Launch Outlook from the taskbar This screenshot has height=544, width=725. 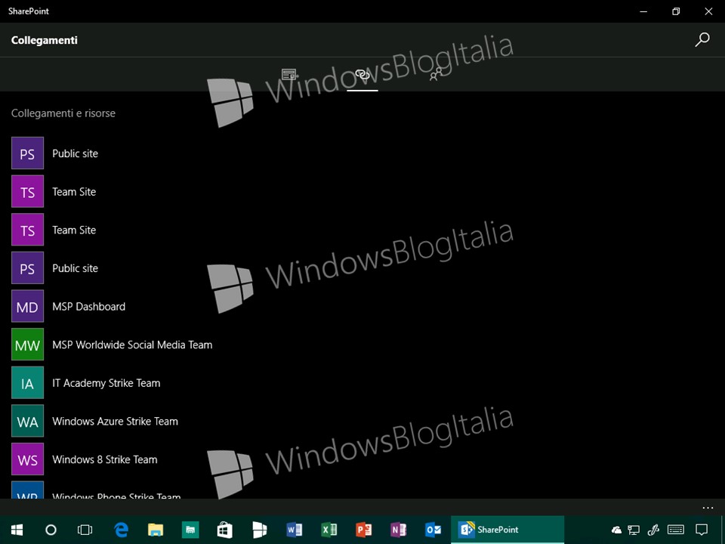click(x=433, y=530)
